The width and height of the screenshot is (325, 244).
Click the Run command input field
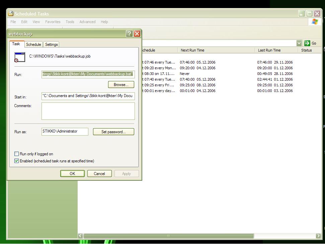(x=88, y=74)
